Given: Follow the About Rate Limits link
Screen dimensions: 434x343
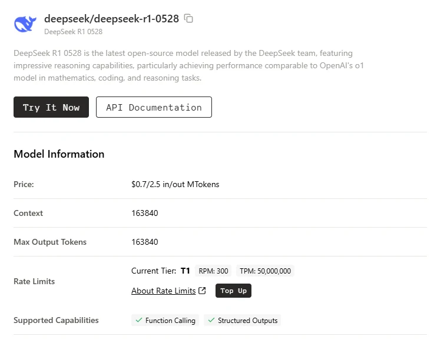Looking at the screenshot, I should tap(164, 291).
